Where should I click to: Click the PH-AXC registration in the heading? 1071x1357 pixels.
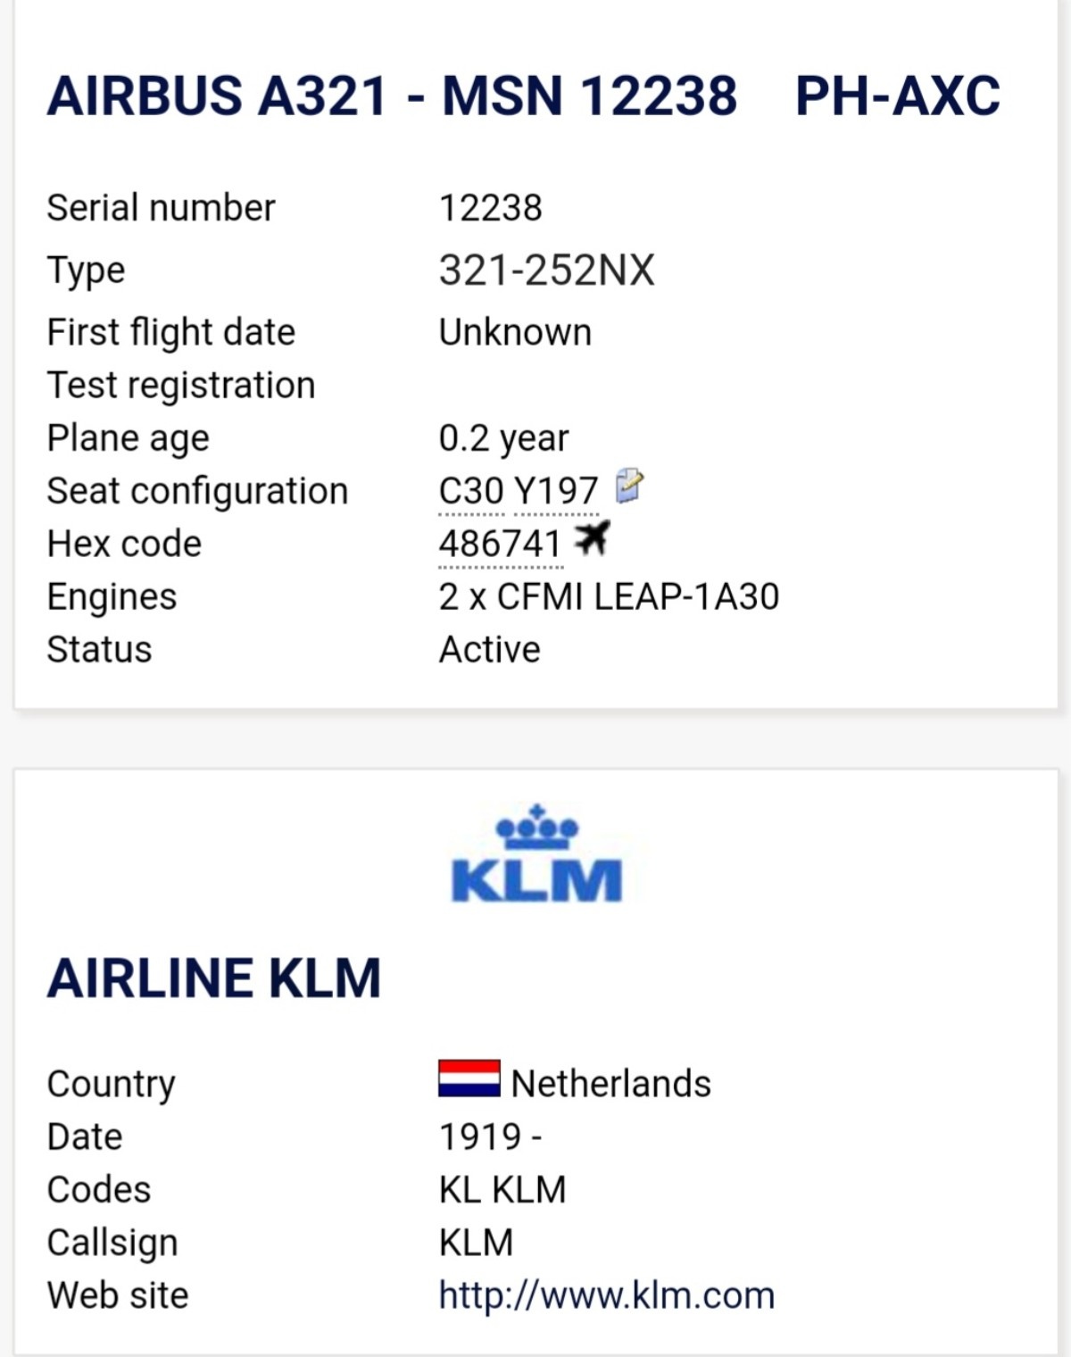(x=898, y=96)
